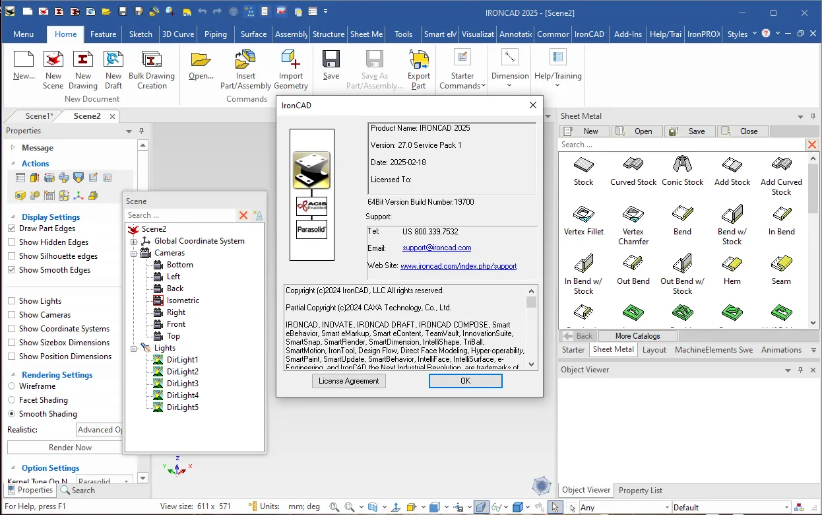Screen dimensions: 822x515
Task: Select Conic Stock catalog item
Action: point(683,170)
